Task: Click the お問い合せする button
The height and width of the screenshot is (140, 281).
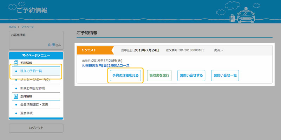Action: pyautogui.click(x=191, y=75)
